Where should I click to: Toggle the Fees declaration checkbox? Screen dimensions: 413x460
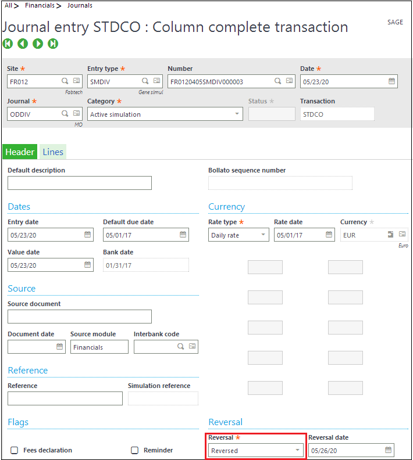(x=14, y=450)
